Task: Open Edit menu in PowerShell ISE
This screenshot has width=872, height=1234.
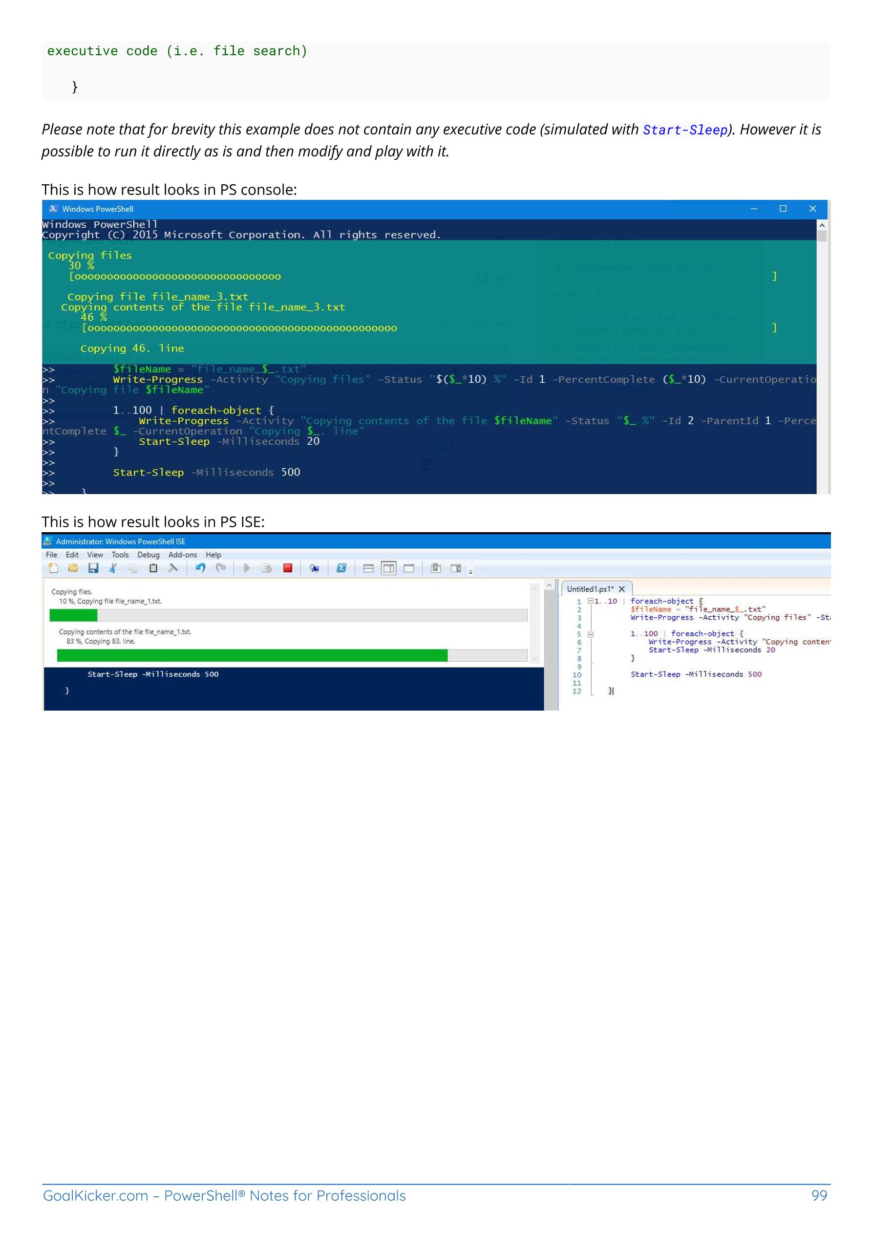Action: (x=72, y=555)
